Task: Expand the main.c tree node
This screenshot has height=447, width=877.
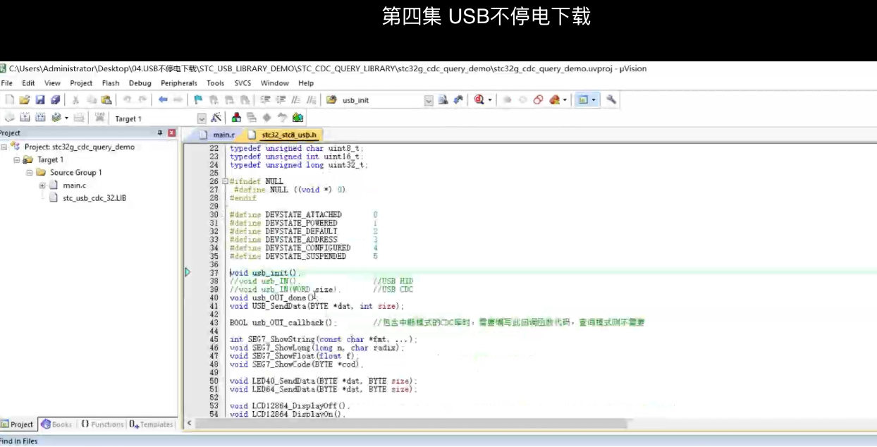Action: 42,185
